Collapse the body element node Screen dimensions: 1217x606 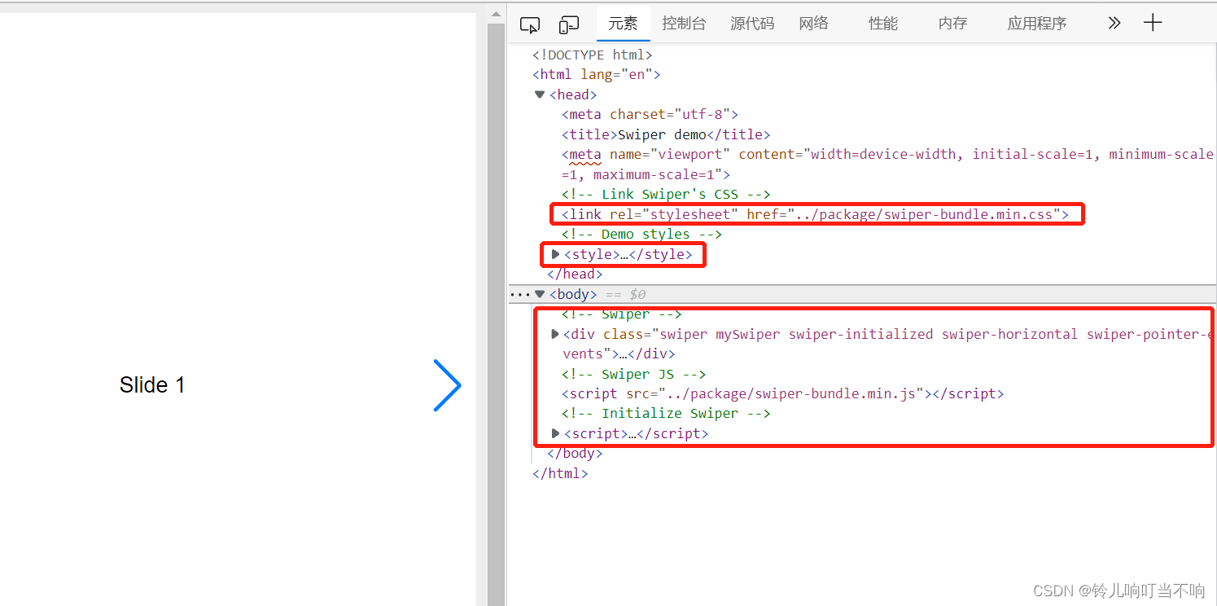click(x=539, y=294)
